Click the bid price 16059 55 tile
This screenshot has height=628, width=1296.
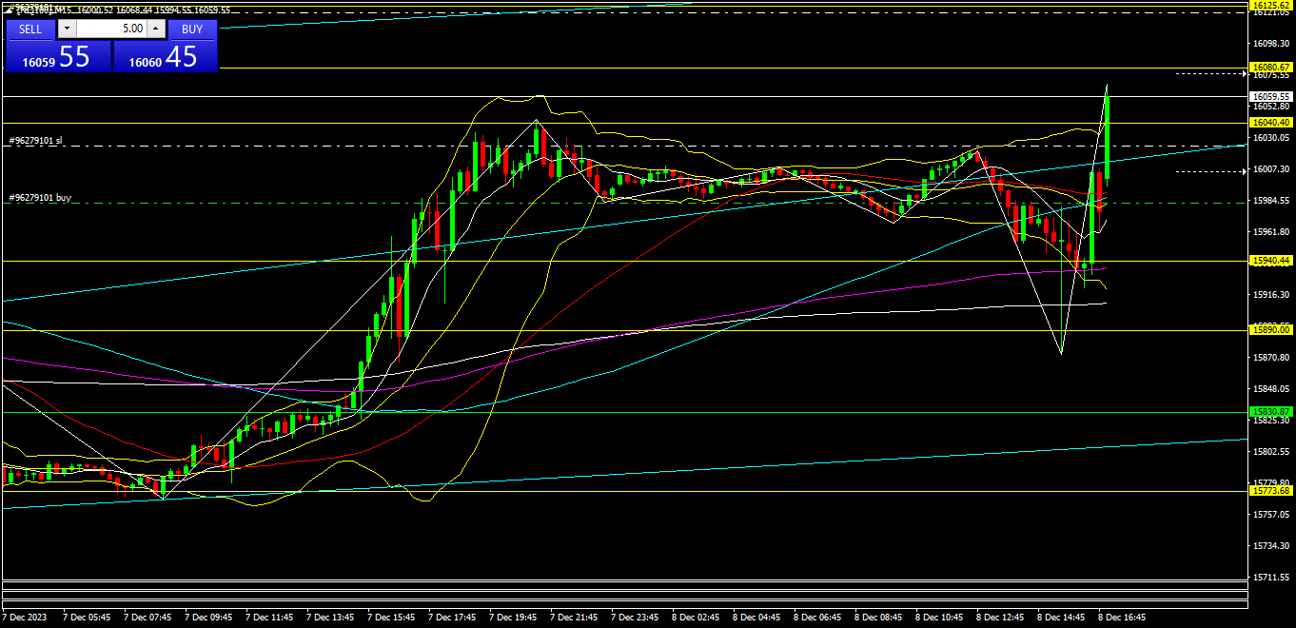(x=57, y=57)
